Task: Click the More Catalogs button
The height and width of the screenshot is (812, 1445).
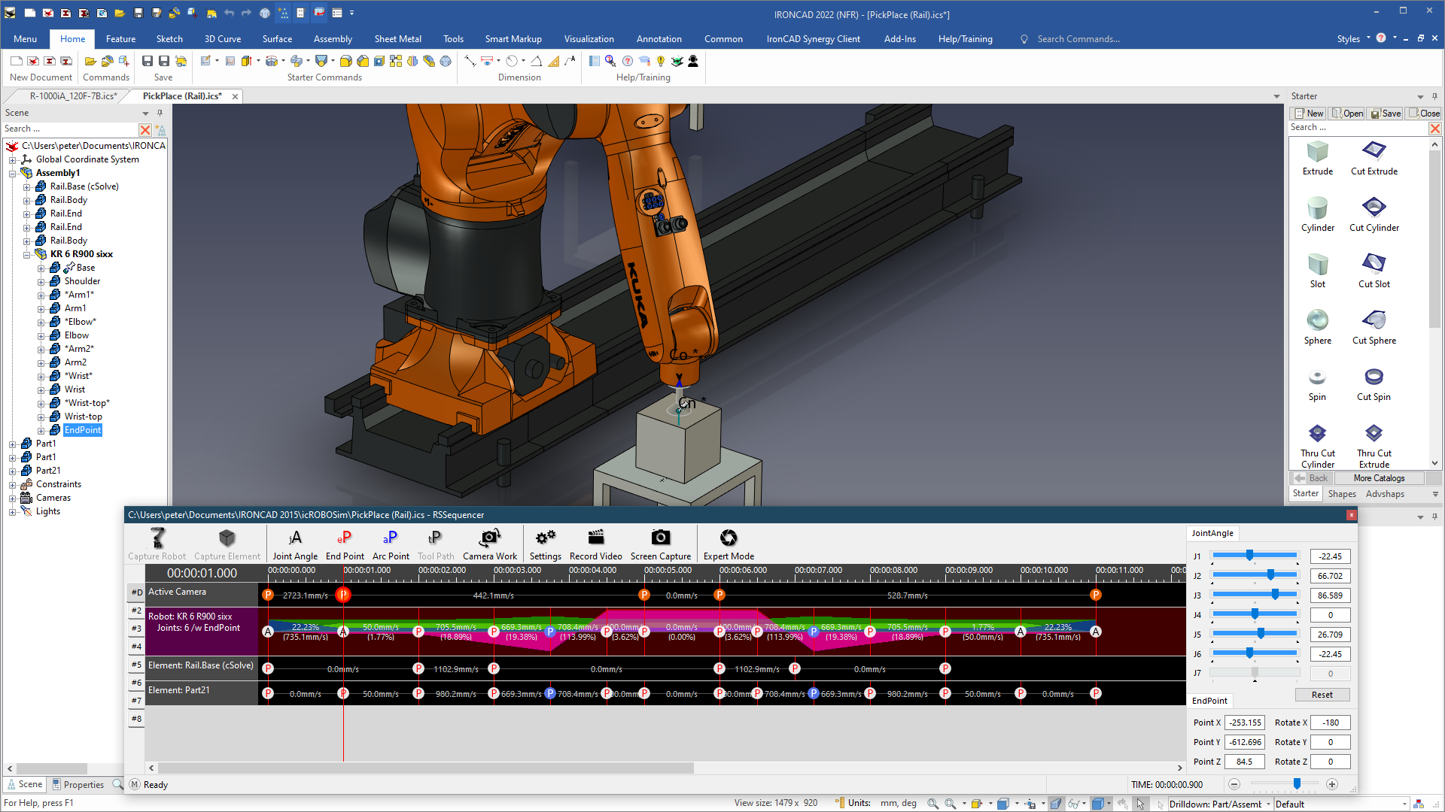Action: tap(1378, 478)
